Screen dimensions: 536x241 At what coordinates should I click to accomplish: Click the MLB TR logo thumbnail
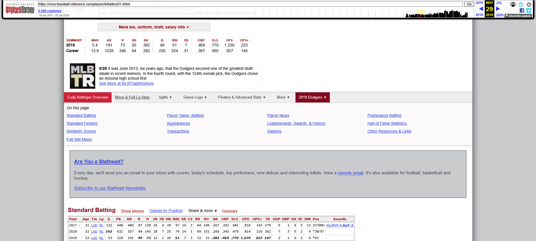pos(83,76)
